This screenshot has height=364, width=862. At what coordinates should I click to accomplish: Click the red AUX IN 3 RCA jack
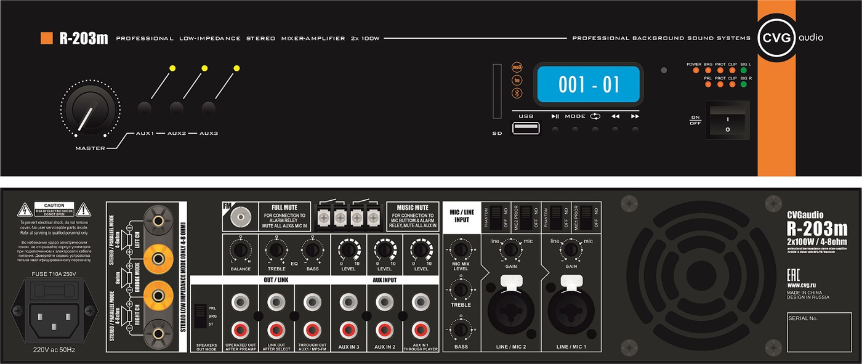coord(348,331)
